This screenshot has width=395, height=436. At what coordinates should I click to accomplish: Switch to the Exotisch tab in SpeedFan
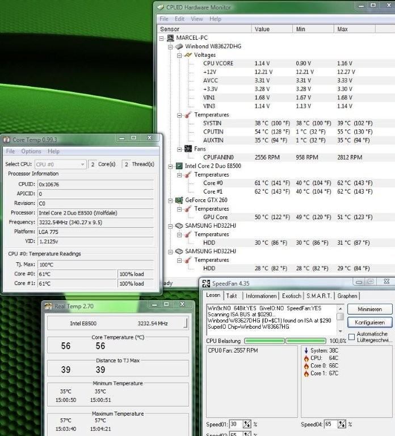(x=291, y=296)
